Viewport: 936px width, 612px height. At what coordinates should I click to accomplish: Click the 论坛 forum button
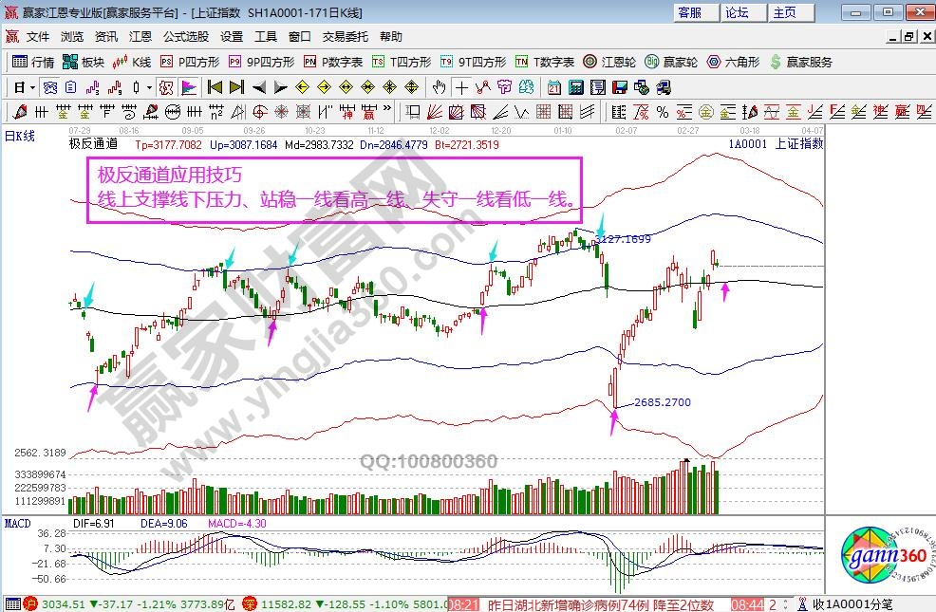tap(738, 12)
